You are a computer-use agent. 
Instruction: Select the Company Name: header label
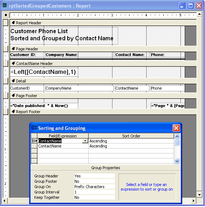coord(79,55)
